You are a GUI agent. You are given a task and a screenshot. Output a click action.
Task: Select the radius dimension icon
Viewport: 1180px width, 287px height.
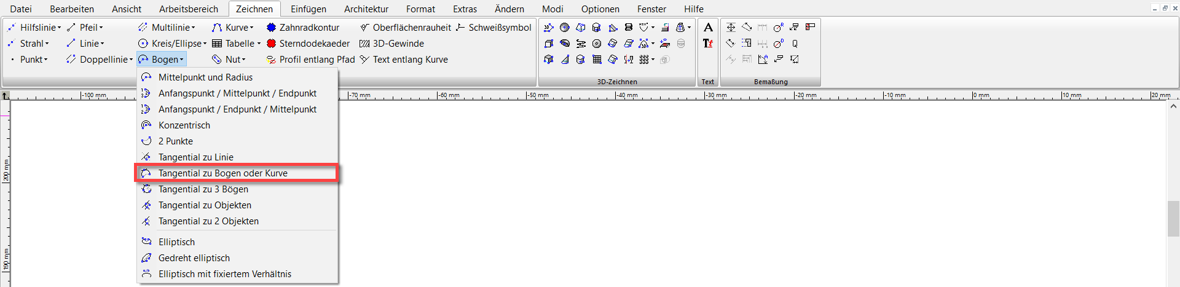pos(779,27)
